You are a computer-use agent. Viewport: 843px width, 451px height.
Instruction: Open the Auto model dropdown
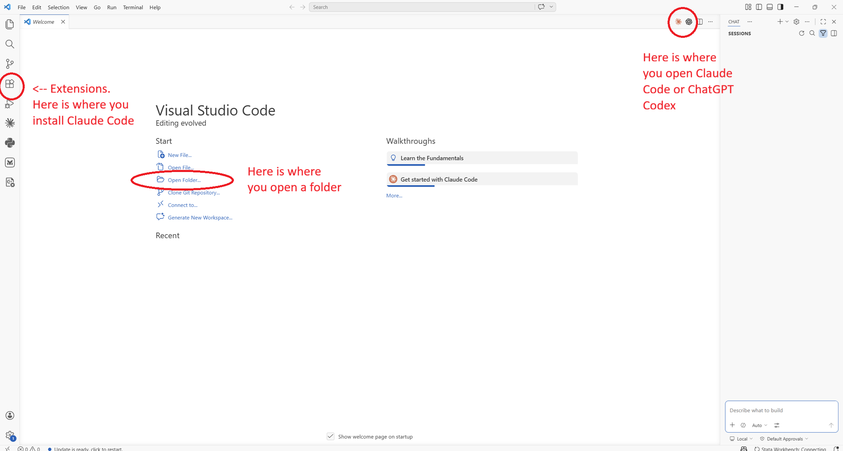[759, 426]
